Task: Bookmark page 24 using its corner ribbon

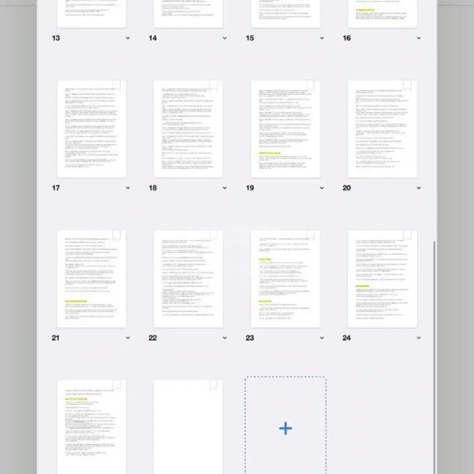Action: pyautogui.click(x=408, y=235)
